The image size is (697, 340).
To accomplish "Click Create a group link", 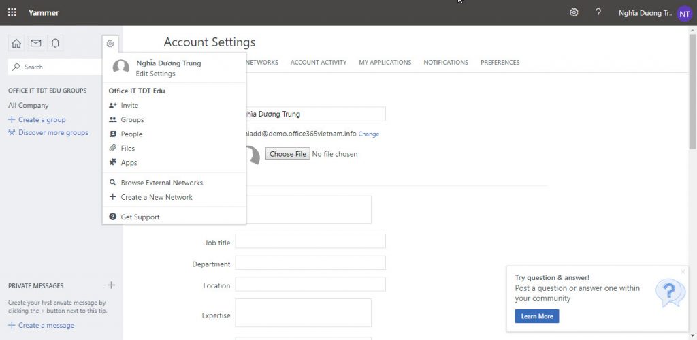I will (x=37, y=120).
